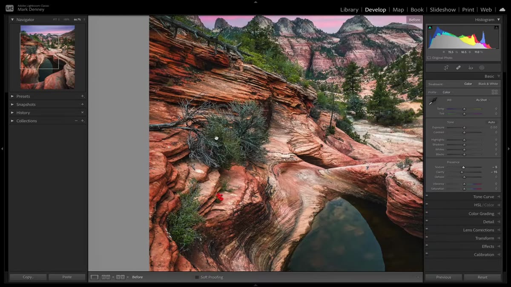Select the Red Eye Correction tool
The width and height of the screenshot is (511, 287).
click(x=471, y=68)
